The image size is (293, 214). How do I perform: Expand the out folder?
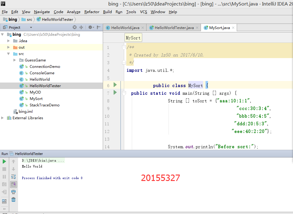tap(8, 47)
